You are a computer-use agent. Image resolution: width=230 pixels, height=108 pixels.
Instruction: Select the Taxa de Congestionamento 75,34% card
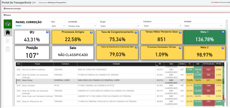point(117,37)
